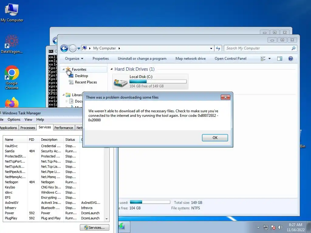
Task: Sort services by Status column
Action: pos(72,140)
